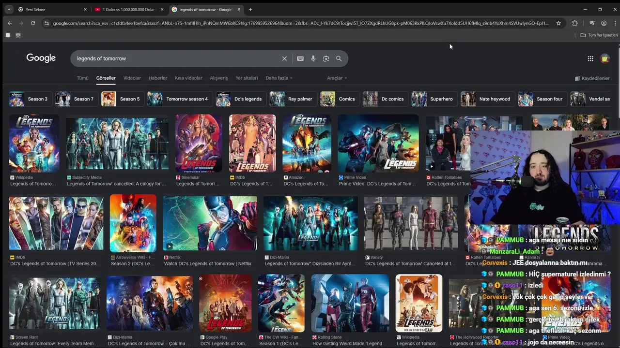Select the Comics chip
The height and width of the screenshot is (348, 620).
(x=339, y=99)
